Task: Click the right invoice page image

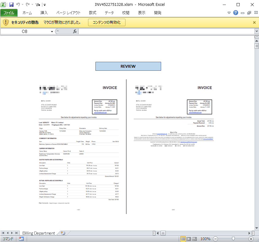Action: 174,148
